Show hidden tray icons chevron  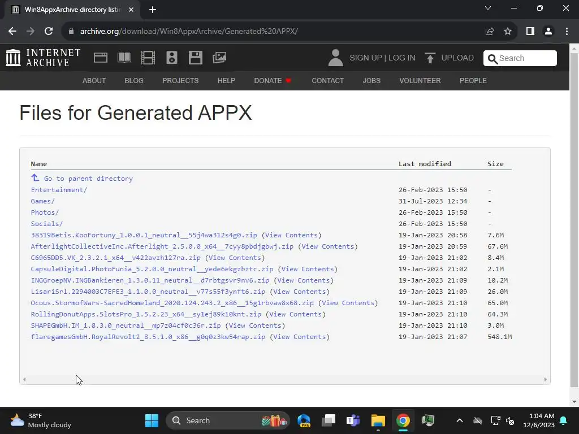[x=459, y=420]
